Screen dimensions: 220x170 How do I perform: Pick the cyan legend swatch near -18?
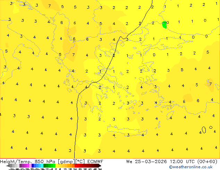[x=42, y=165]
